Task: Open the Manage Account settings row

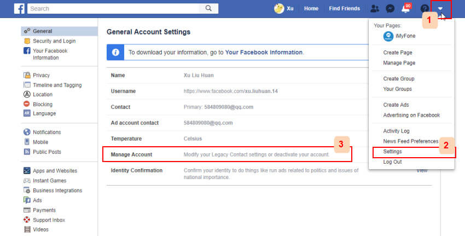Action: point(227,154)
